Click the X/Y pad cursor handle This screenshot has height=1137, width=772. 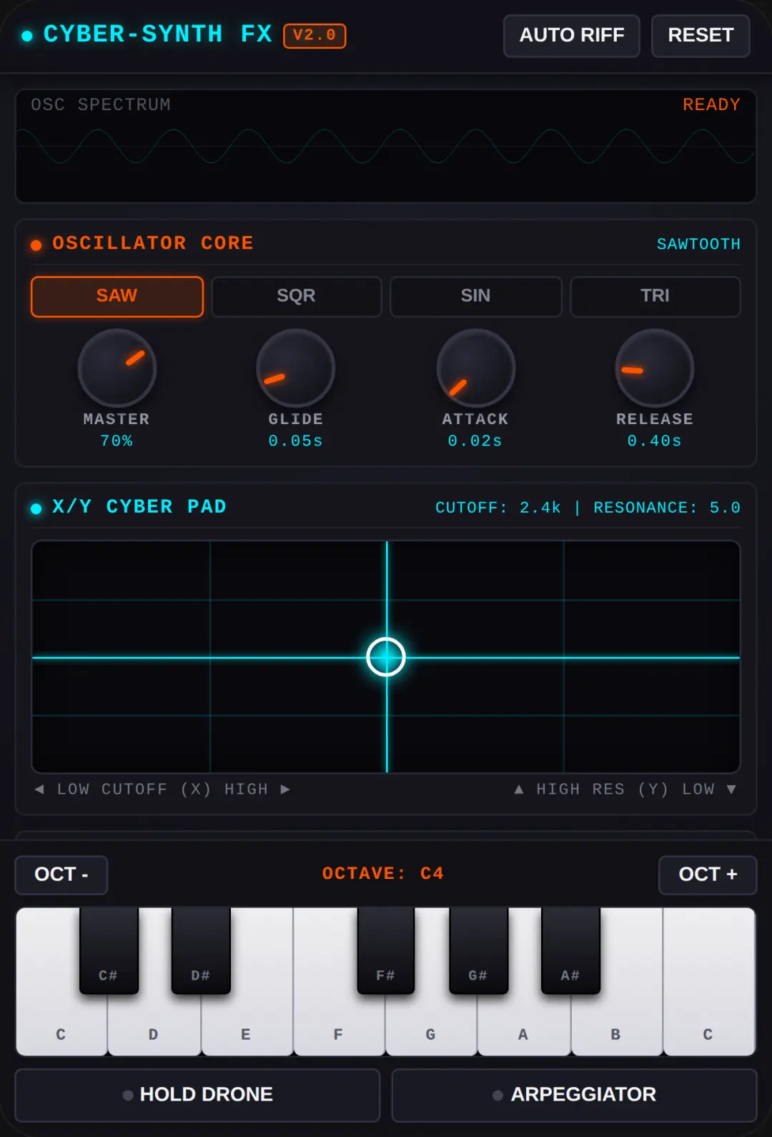pyautogui.click(x=386, y=656)
